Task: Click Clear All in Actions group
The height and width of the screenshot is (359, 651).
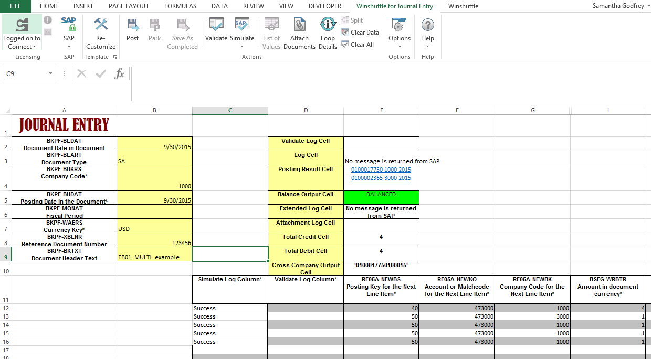Action: point(358,44)
